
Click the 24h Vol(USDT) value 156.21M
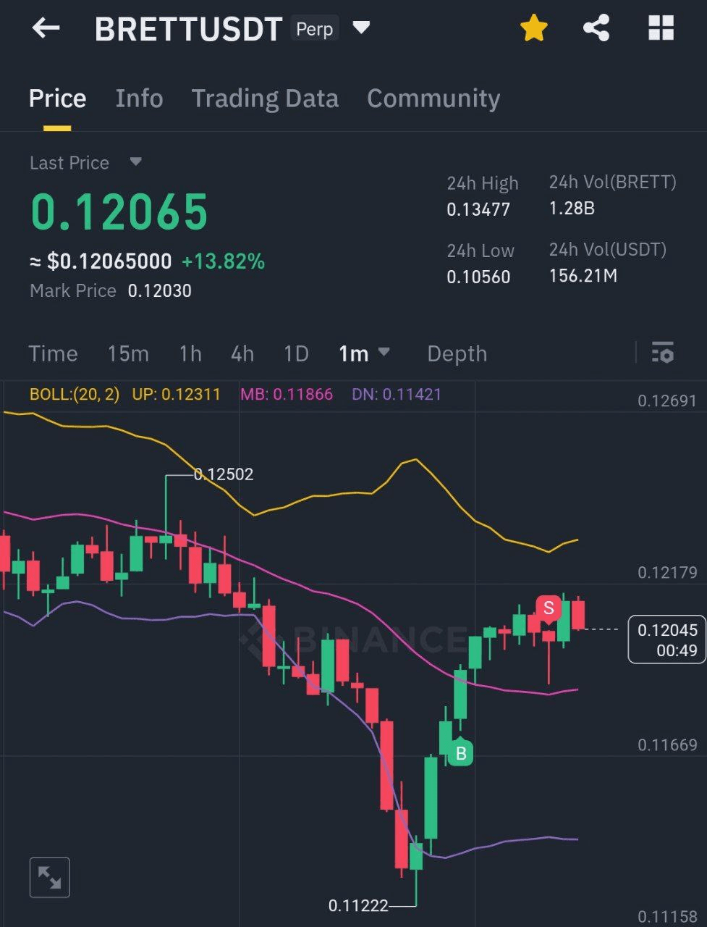point(583,276)
